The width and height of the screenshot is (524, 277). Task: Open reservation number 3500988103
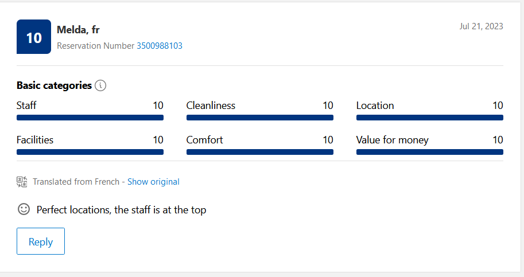(x=160, y=46)
